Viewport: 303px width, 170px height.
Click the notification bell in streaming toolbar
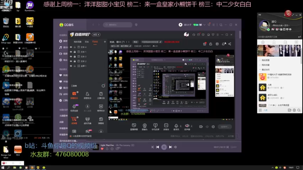click(223, 44)
